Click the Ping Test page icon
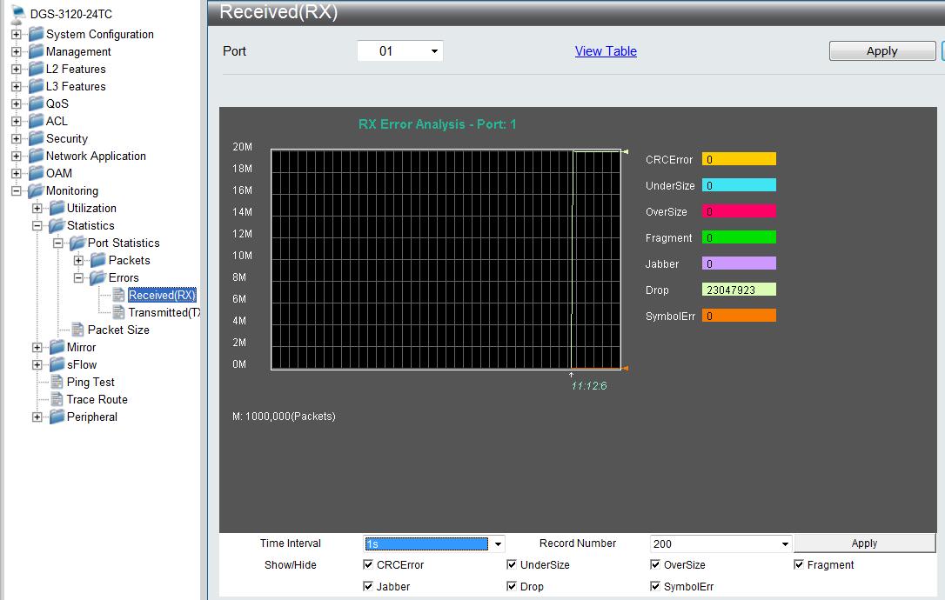Viewport: 945px width, 600px height. (x=57, y=382)
